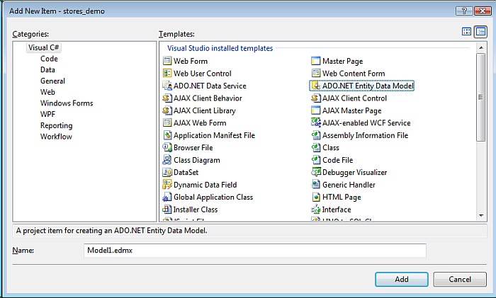Select the Web Form template icon
The width and height of the screenshot is (496, 298).
coord(167,62)
